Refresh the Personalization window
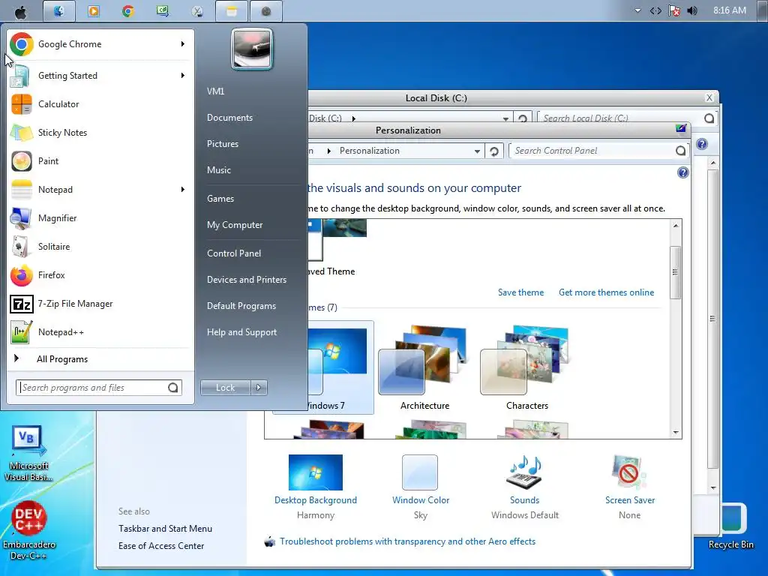Viewport: 768px width, 576px height. coord(494,151)
